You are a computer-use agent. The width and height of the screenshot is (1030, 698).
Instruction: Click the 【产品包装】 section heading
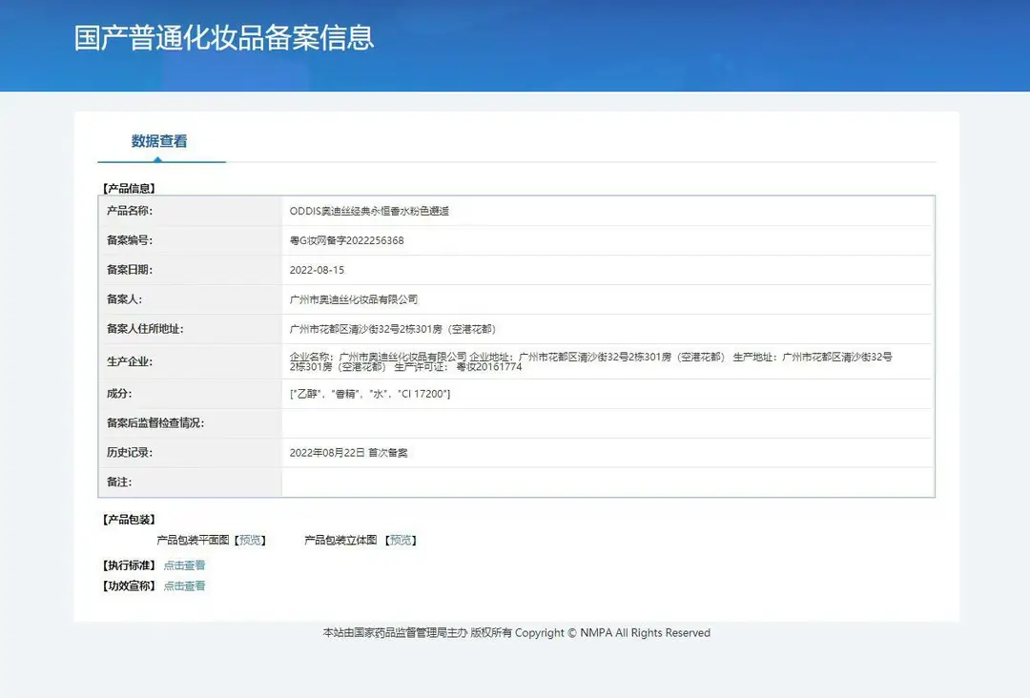point(129,520)
